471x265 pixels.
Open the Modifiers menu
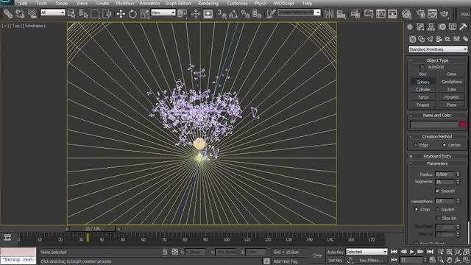click(x=125, y=3)
